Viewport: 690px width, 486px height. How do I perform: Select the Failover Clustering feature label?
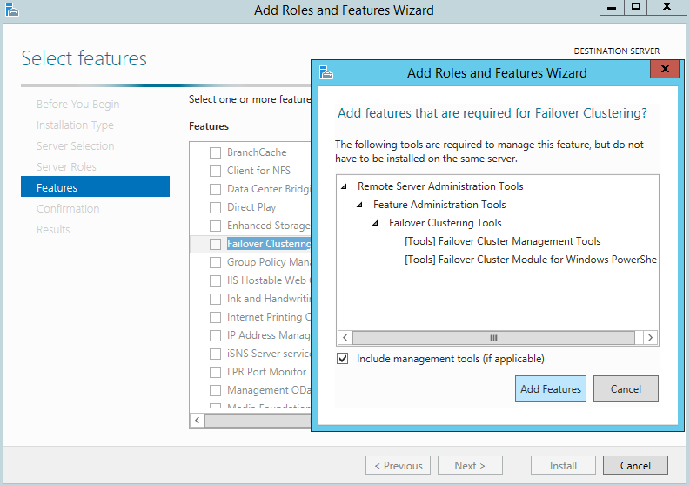pyautogui.click(x=269, y=244)
